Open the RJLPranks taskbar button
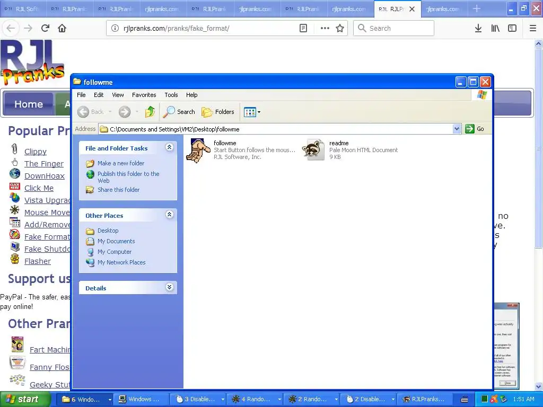Viewport: 543px width, 407px height. (x=425, y=400)
